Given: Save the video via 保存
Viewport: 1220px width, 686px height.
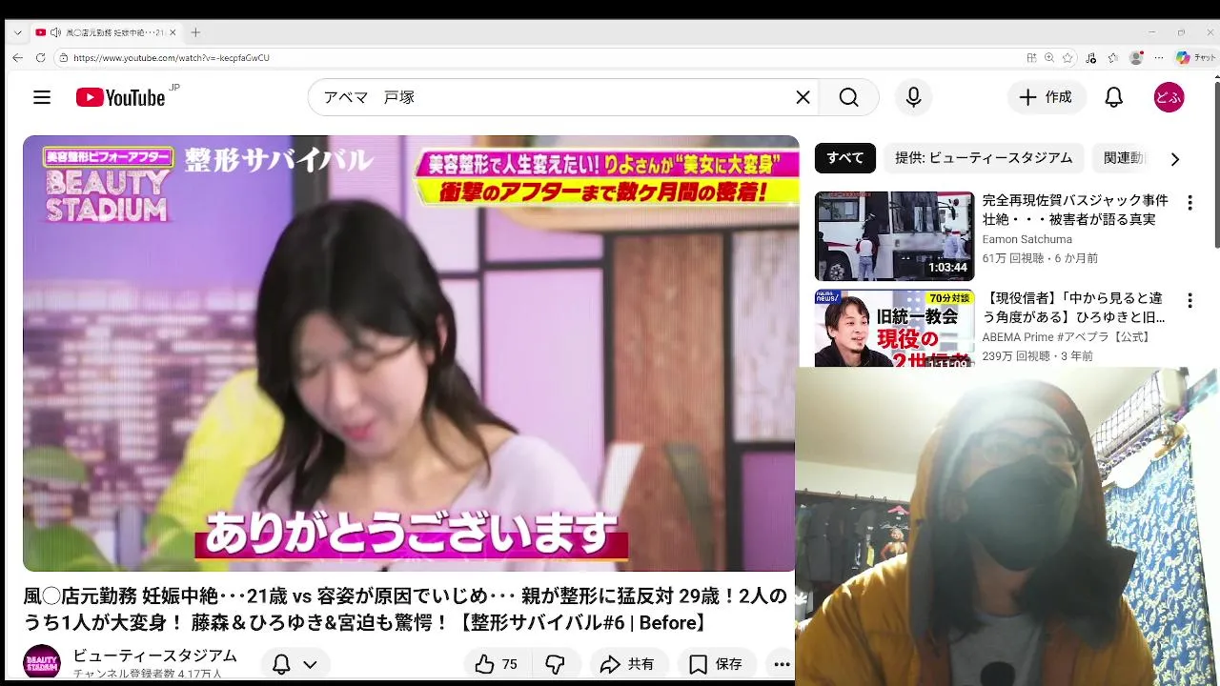Looking at the screenshot, I should click(716, 664).
